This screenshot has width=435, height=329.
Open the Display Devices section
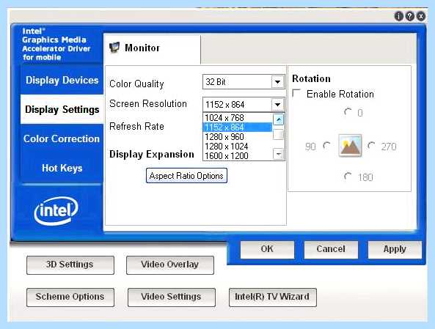(62, 80)
